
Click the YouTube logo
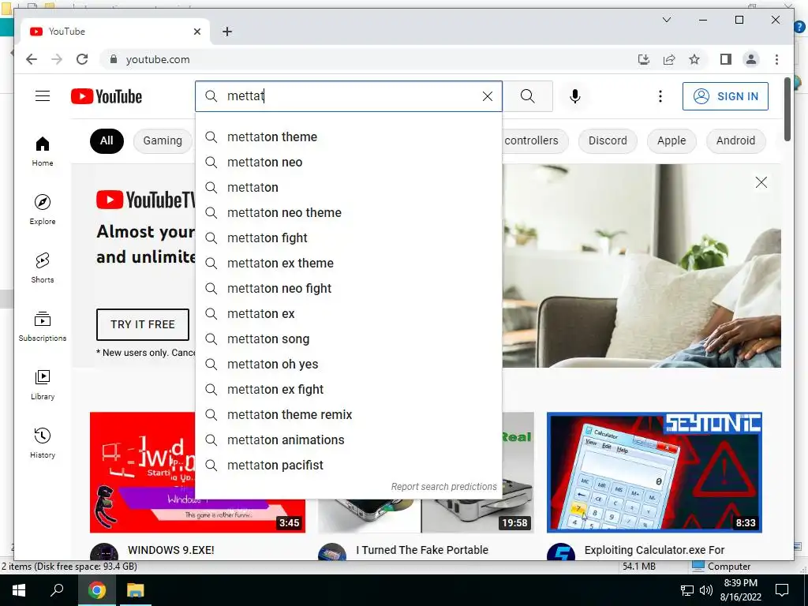(107, 96)
